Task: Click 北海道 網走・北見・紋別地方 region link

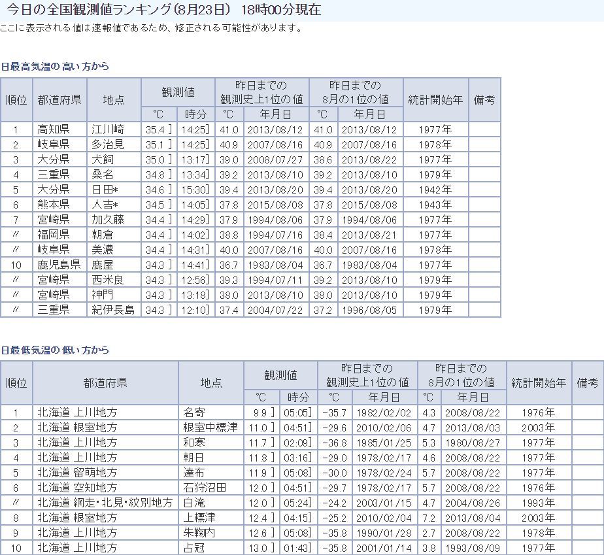Action: point(105,503)
